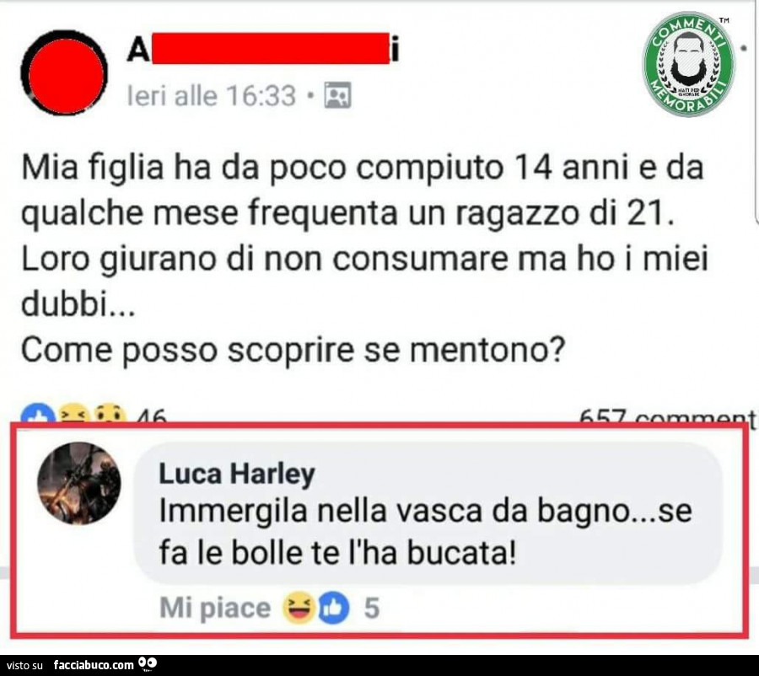Screen dimensions: 759x676
Task: Click the facciabuco eyes icon
Action: tap(148, 663)
